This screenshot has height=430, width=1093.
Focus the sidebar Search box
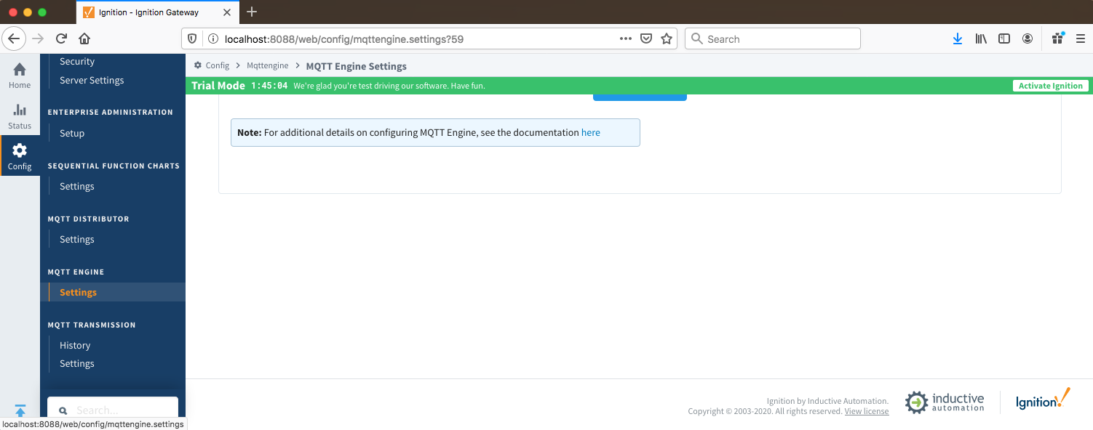(113, 410)
